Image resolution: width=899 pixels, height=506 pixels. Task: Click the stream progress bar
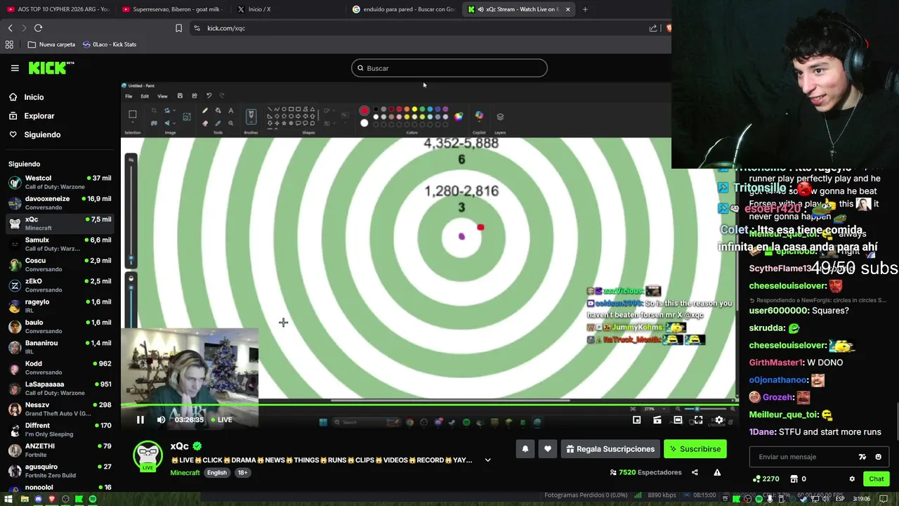[x=428, y=404]
